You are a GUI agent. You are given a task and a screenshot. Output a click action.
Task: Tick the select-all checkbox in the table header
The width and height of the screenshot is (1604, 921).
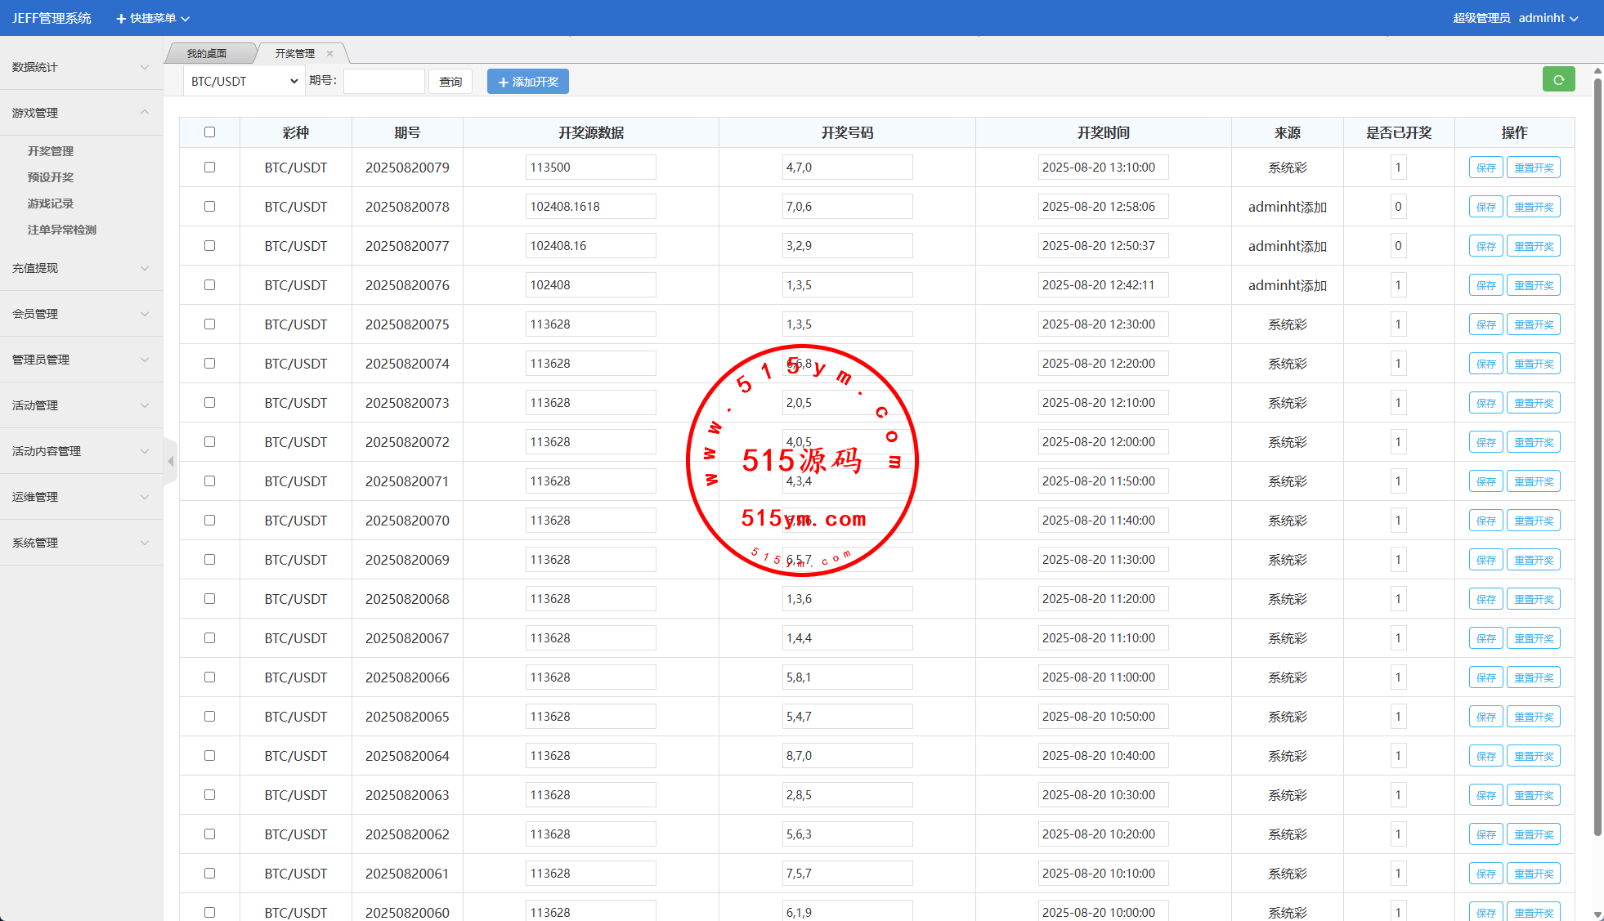click(209, 132)
